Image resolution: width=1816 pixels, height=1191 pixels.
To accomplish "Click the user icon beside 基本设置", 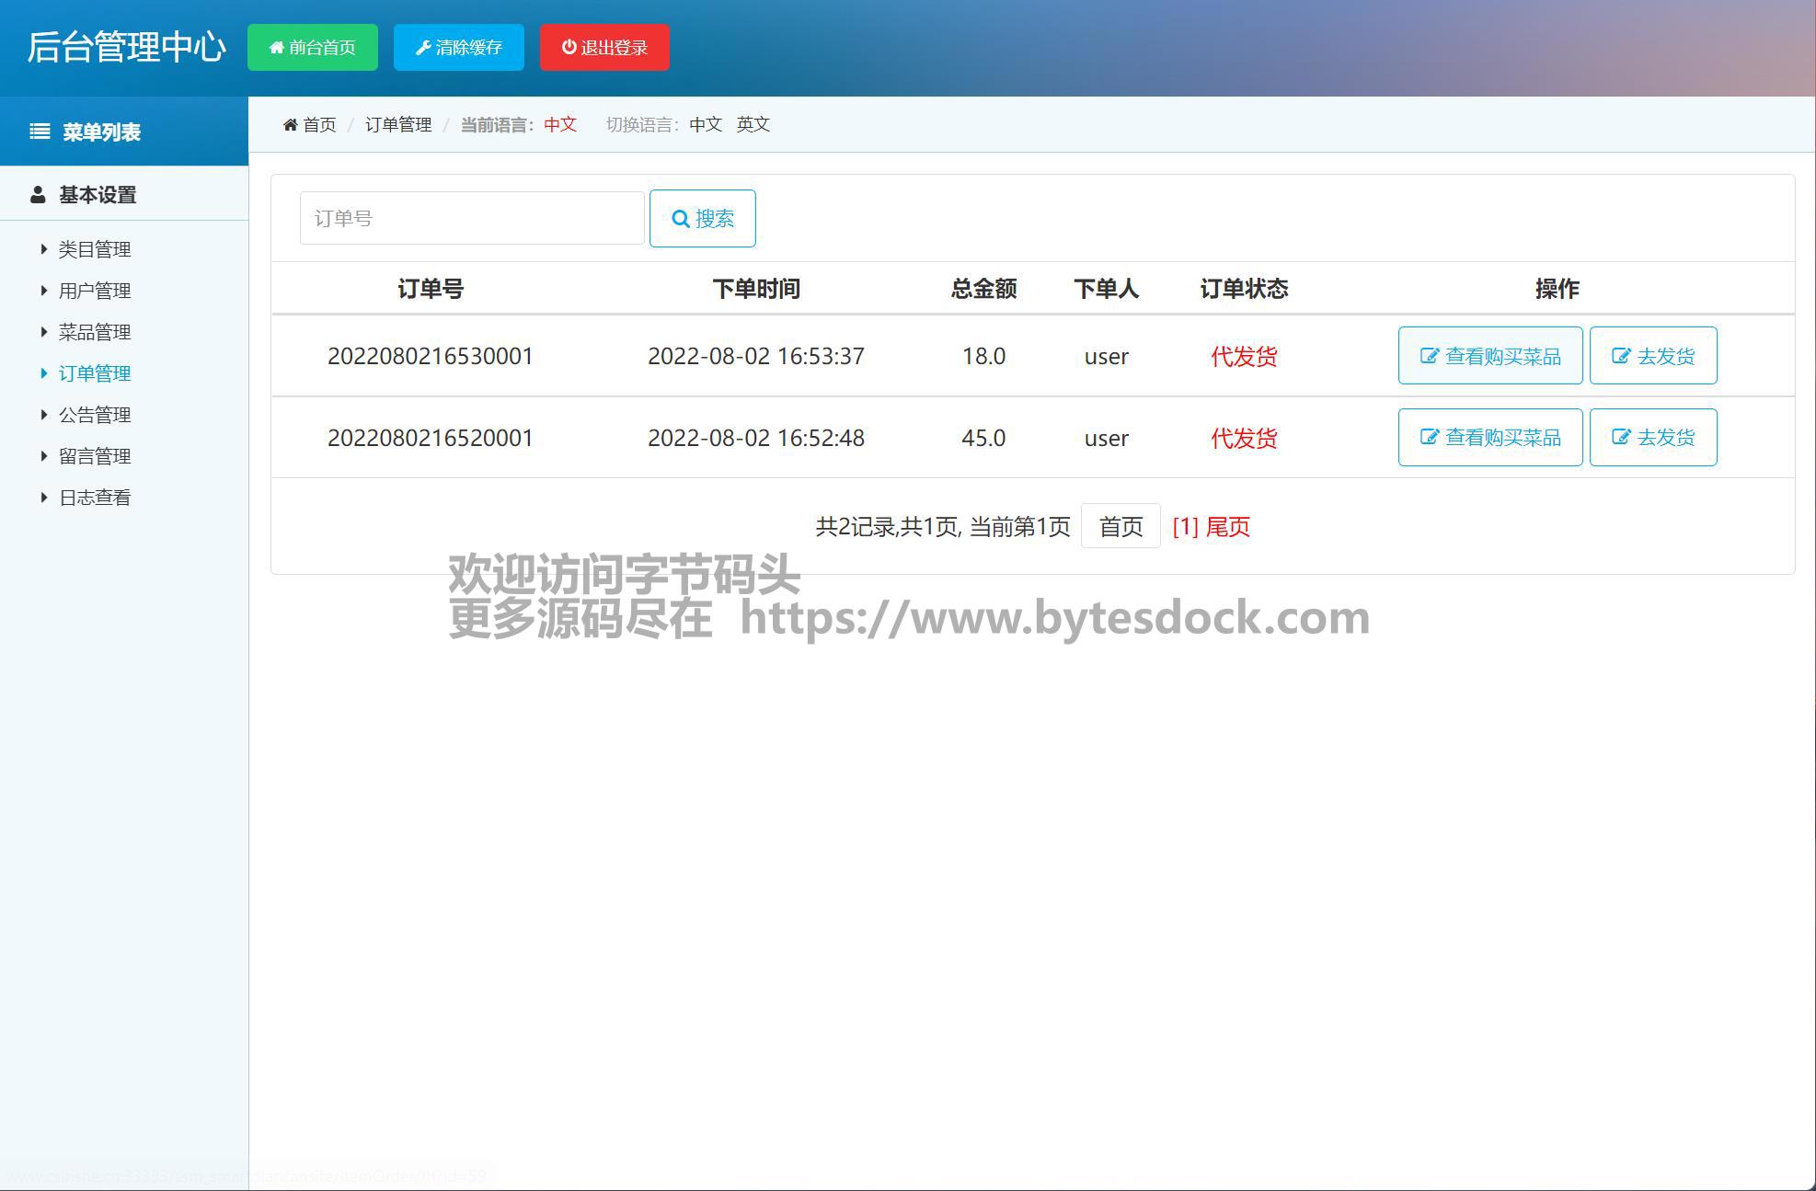I will pos(38,195).
